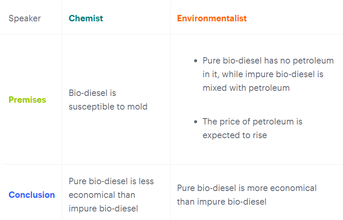
Task: Click the green Premises row label
Action: [27, 100]
